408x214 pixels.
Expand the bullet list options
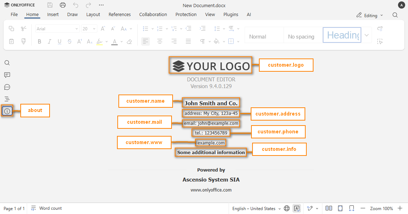tap(153, 29)
